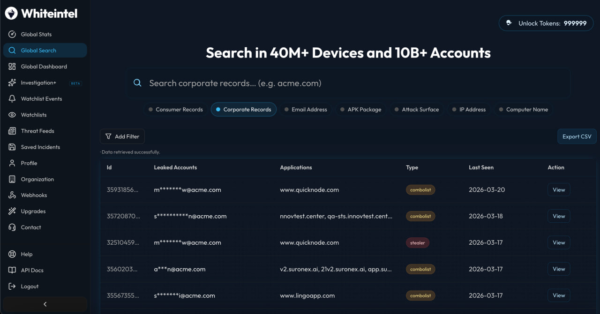Click the BETA badge next to Investigation+
Viewport: 600px width, 314px height.
pyautogui.click(x=75, y=83)
